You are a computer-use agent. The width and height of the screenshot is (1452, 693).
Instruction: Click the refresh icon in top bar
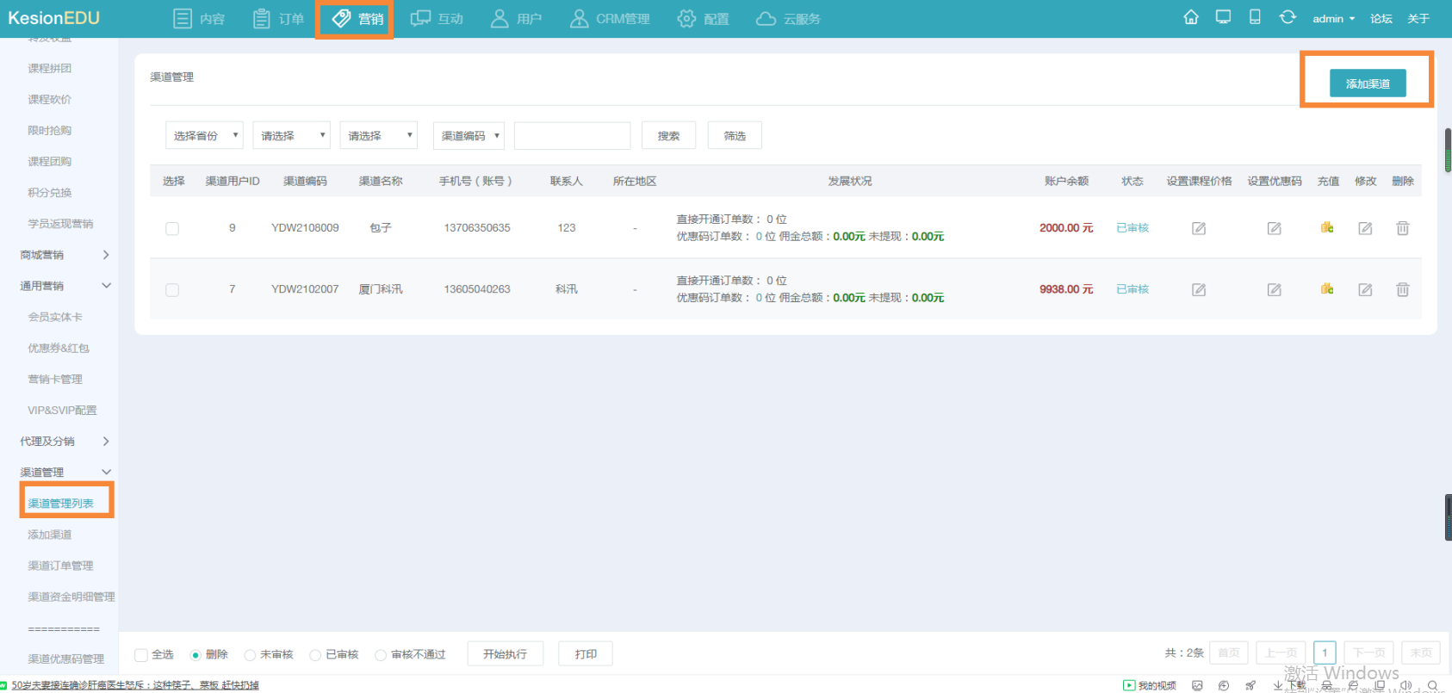pos(1288,17)
